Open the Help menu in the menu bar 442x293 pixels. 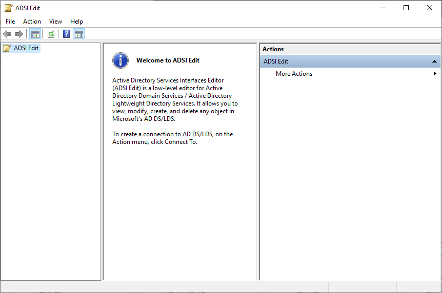(x=76, y=22)
